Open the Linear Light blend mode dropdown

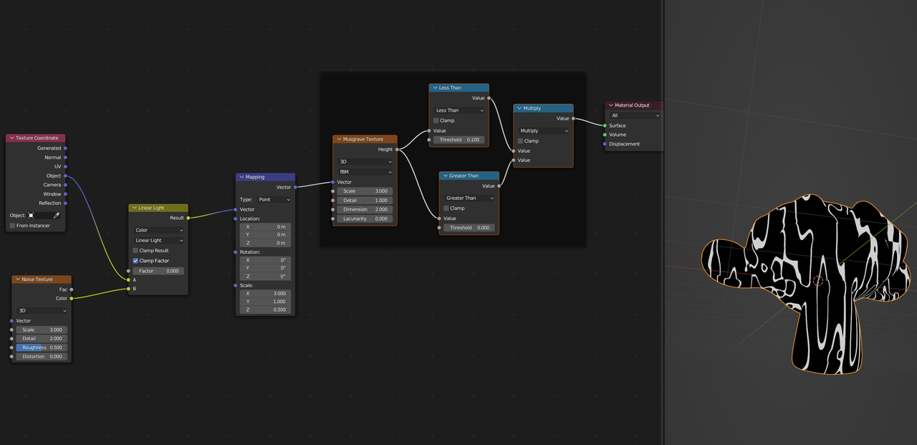[x=158, y=240]
